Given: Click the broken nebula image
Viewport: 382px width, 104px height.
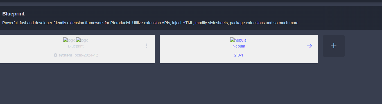Looking at the screenshot, I should click(238, 40).
